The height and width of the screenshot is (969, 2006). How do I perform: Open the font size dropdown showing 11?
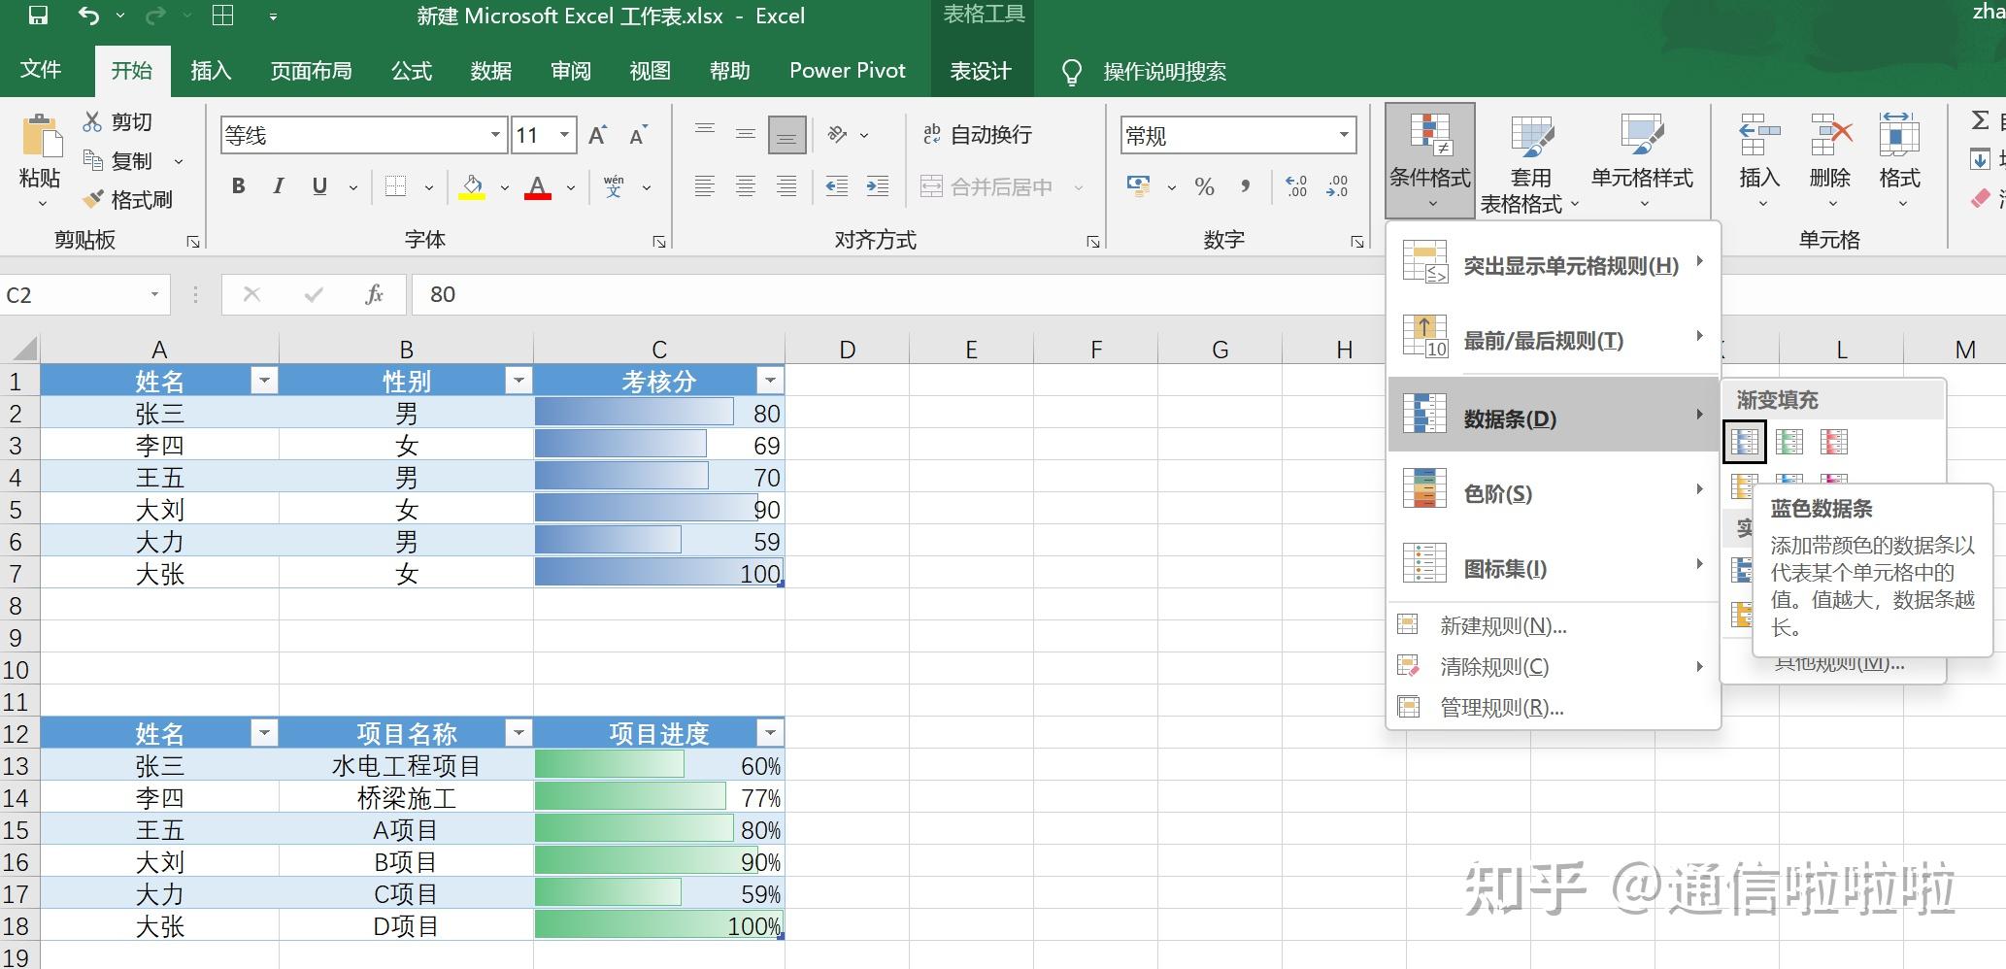coord(564,135)
